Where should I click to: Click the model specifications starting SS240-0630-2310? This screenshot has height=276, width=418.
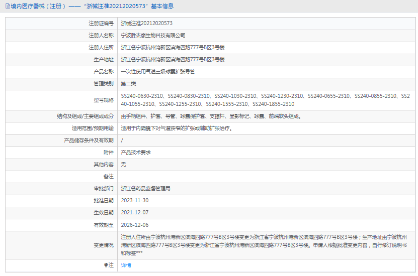tap(265, 100)
